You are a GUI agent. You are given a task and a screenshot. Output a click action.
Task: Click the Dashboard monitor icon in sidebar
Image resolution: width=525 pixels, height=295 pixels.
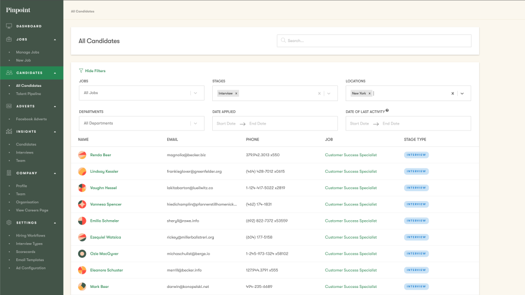click(x=9, y=26)
